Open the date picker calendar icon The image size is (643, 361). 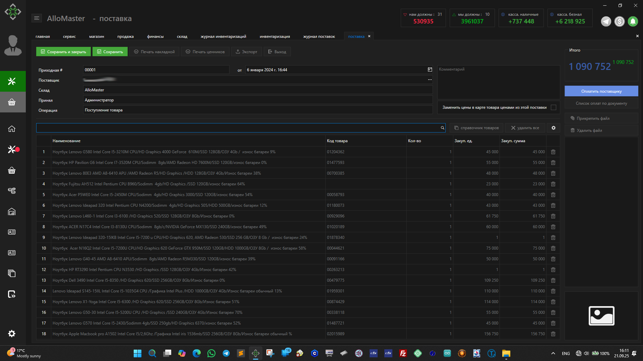click(x=430, y=70)
